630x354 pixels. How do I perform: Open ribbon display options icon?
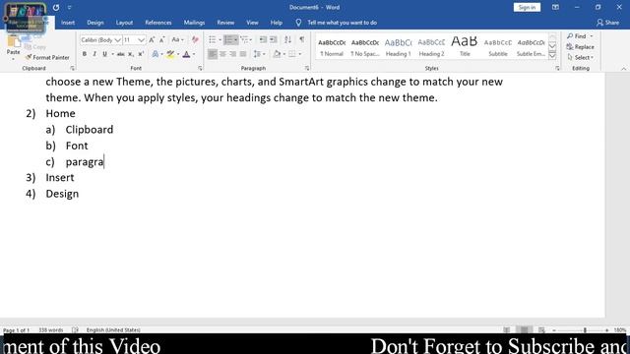pos(555,7)
